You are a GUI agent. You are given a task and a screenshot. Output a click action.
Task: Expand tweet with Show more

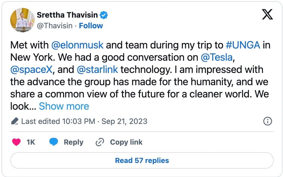64,106
